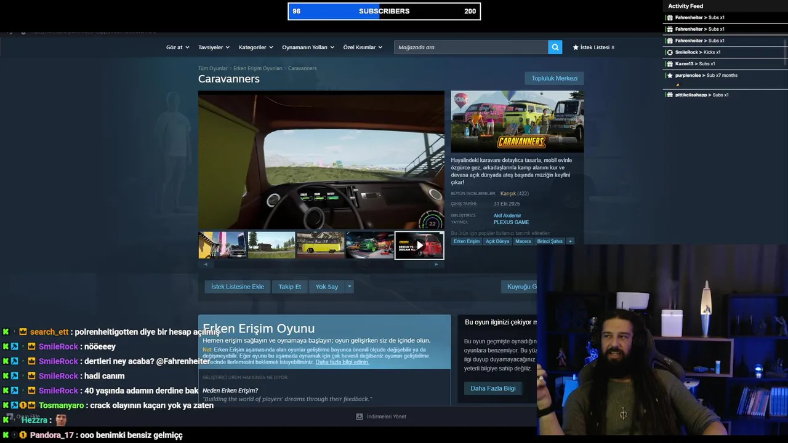Image resolution: width=788 pixels, height=443 pixels.
Task: Click the Caravanners header capsule image
Action: 517,122
